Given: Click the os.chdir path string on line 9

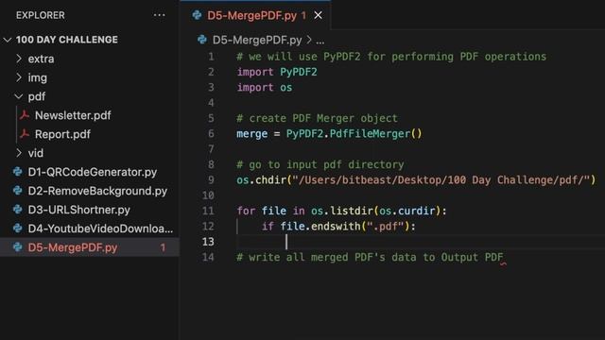Looking at the screenshot, I should [441, 180].
